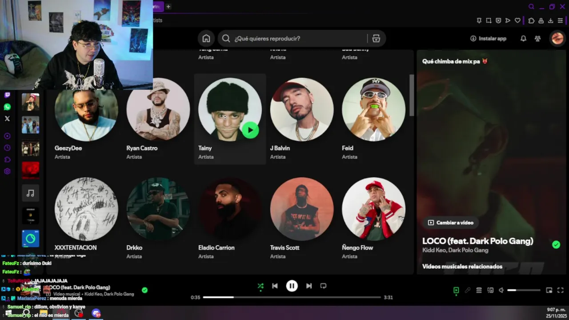Open the sidebar settings gear icon
This screenshot has width=569, height=320.
pyautogui.click(x=7, y=171)
